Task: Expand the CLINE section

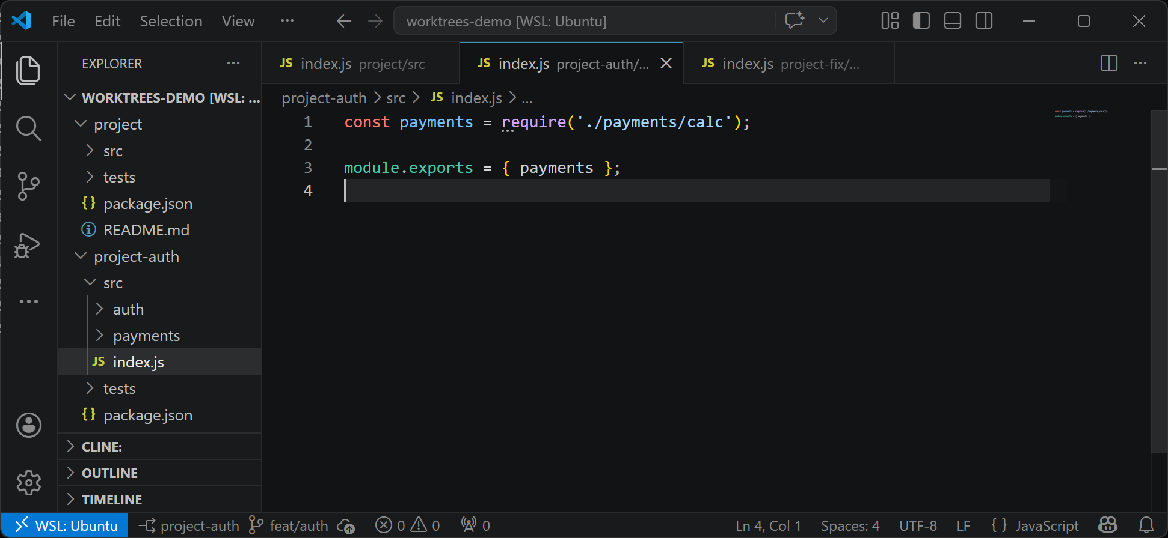Action: 159,447
